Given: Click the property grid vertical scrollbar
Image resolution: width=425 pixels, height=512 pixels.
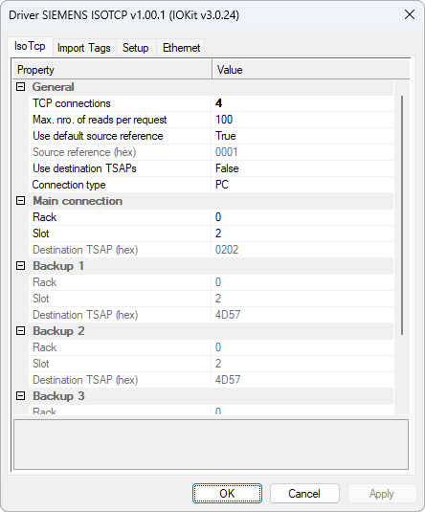Looking at the screenshot, I should click(402, 215).
